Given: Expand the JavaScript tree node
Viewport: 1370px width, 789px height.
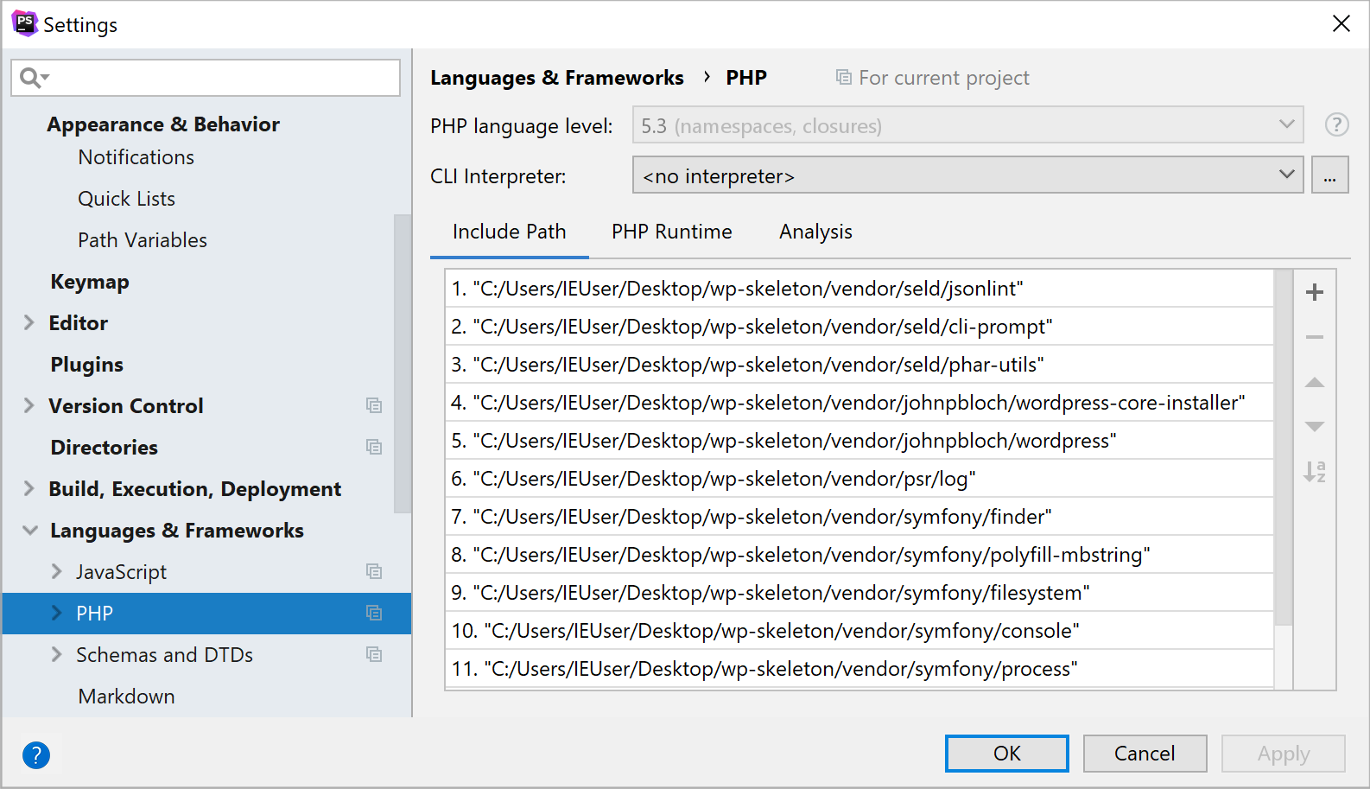Looking at the screenshot, I should (57, 571).
